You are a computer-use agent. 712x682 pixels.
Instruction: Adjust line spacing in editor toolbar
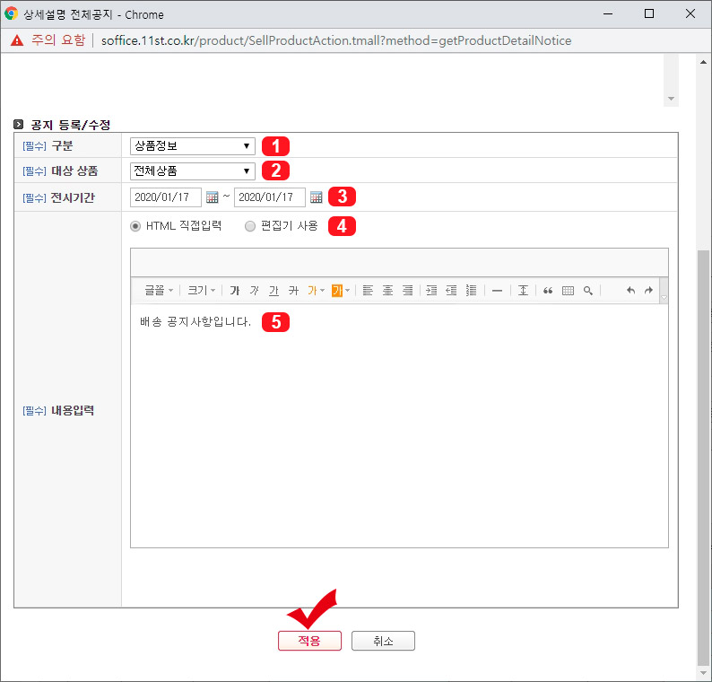523,291
